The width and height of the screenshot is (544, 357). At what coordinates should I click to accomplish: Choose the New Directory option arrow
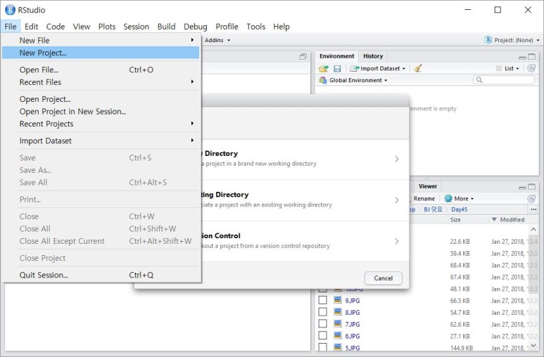point(396,159)
